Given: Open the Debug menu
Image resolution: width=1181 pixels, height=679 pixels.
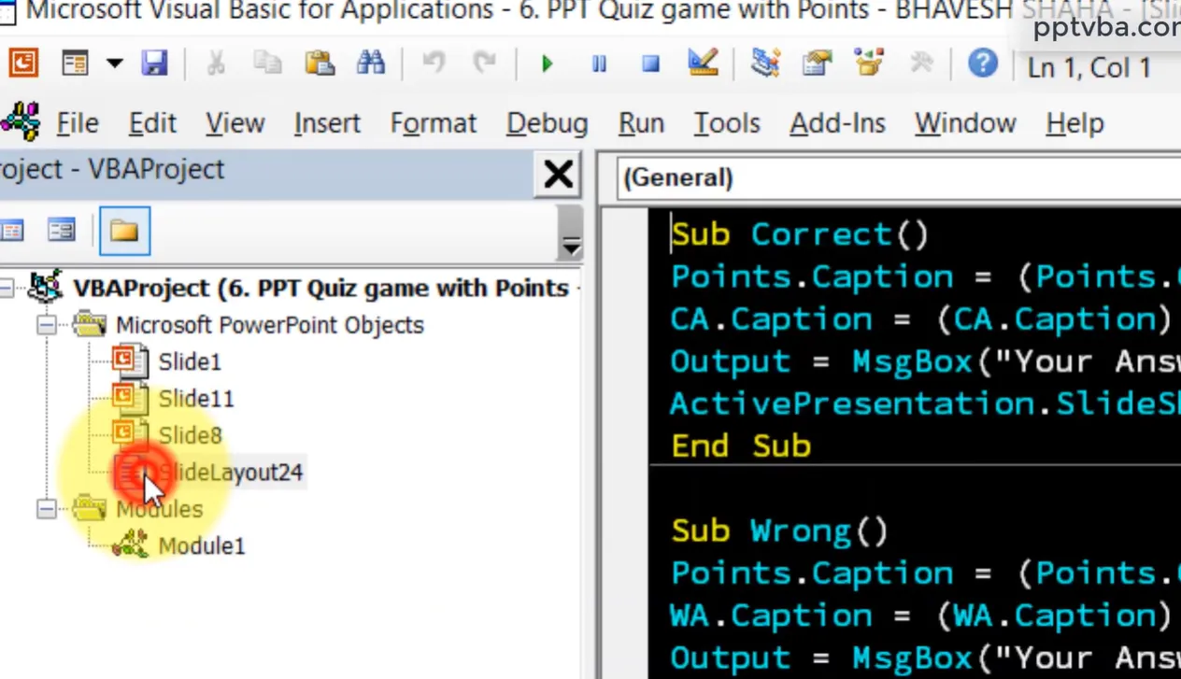Looking at the screenshot, I should (547, 123).
